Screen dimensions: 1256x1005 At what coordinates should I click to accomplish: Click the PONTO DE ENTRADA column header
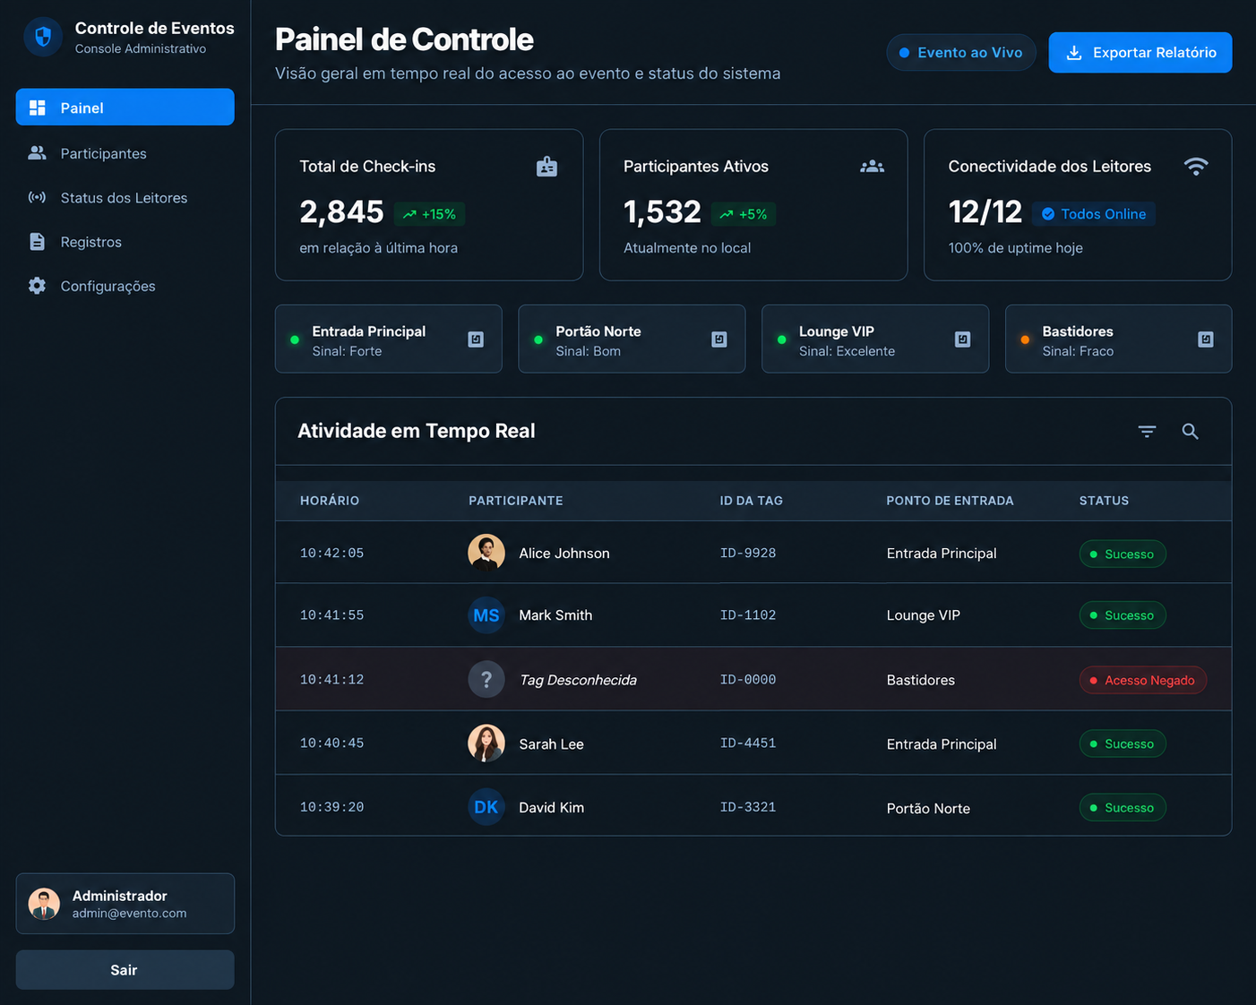951,501
